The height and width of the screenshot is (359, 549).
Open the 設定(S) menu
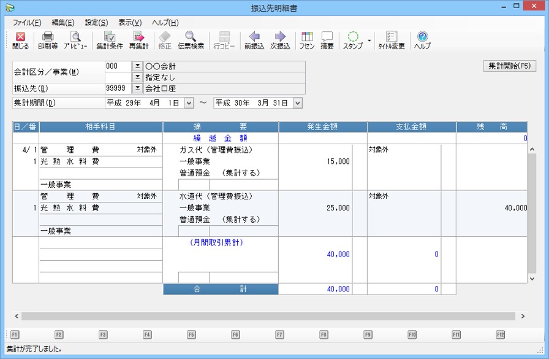coord(96,23)
